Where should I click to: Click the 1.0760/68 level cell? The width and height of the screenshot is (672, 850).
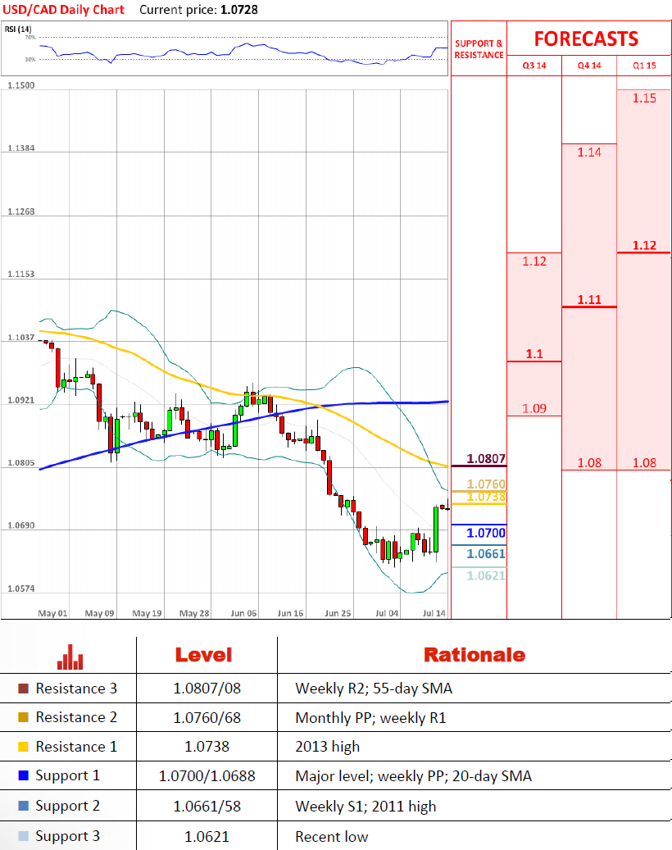tap(207, 718)
